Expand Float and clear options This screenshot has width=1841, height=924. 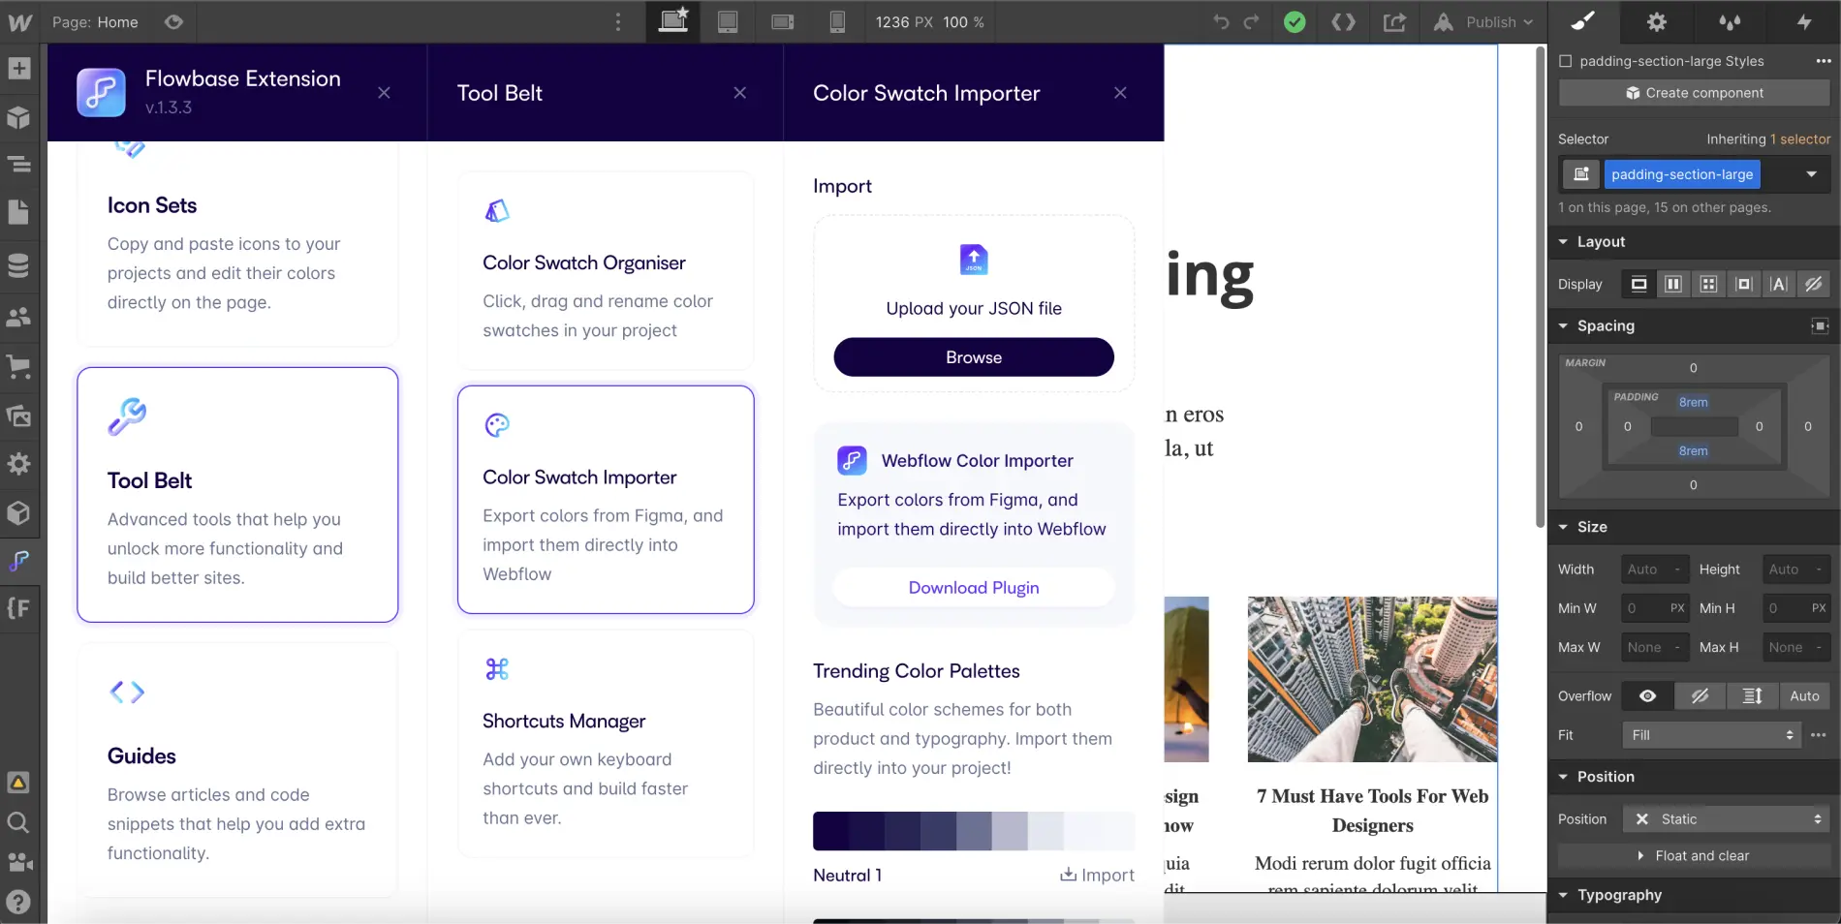tap(1693, 856)
